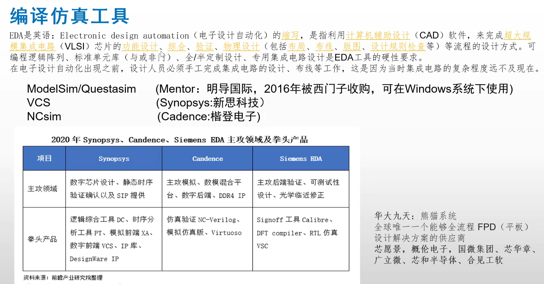Select the sentence starting 在电子设计自动化出现之前
This screenshot has width=544, height=284.
point(275,69)
